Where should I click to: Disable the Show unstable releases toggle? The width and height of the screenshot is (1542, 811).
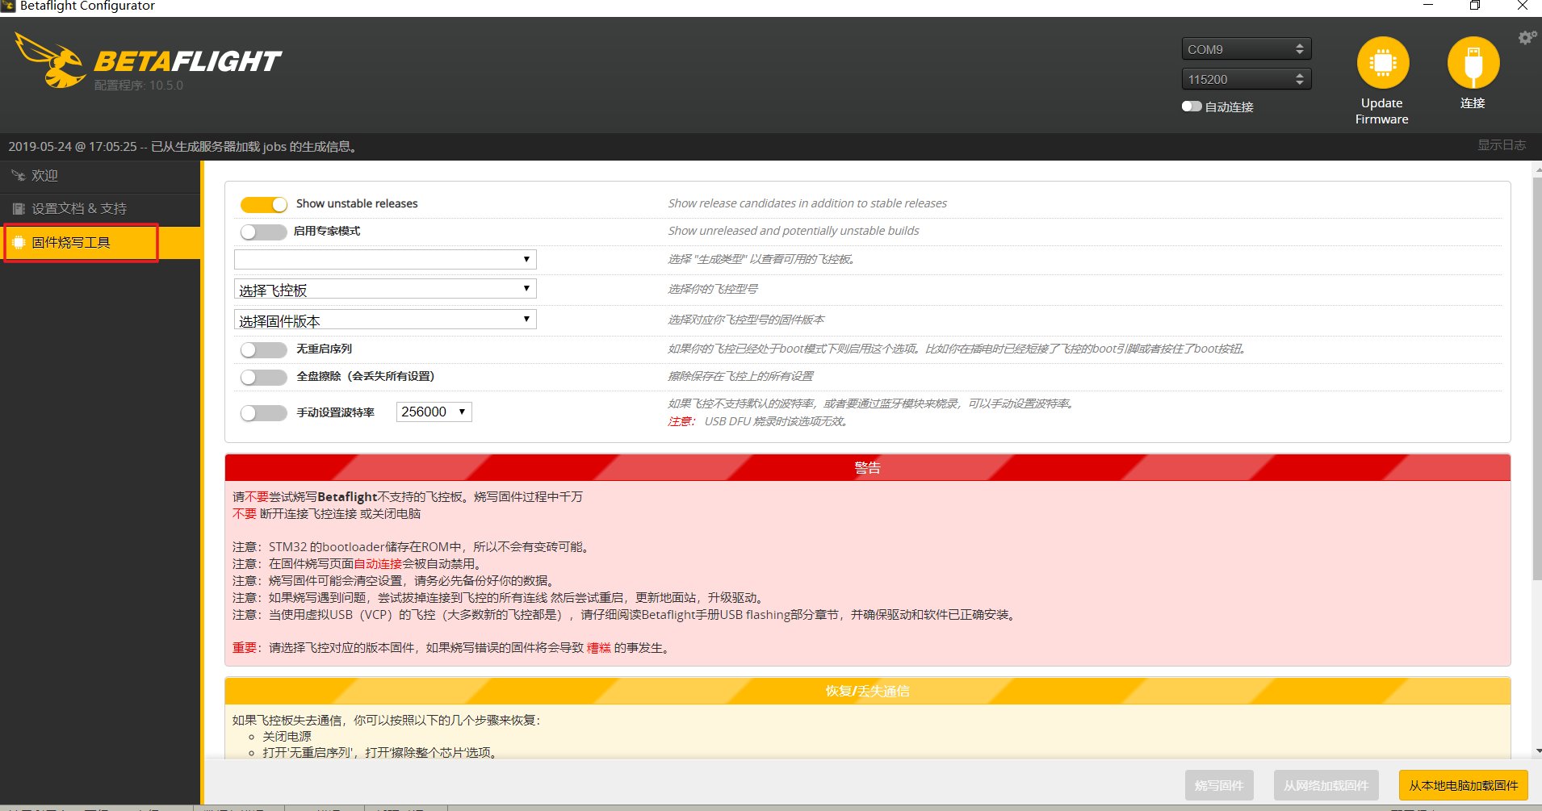point(263,203)
